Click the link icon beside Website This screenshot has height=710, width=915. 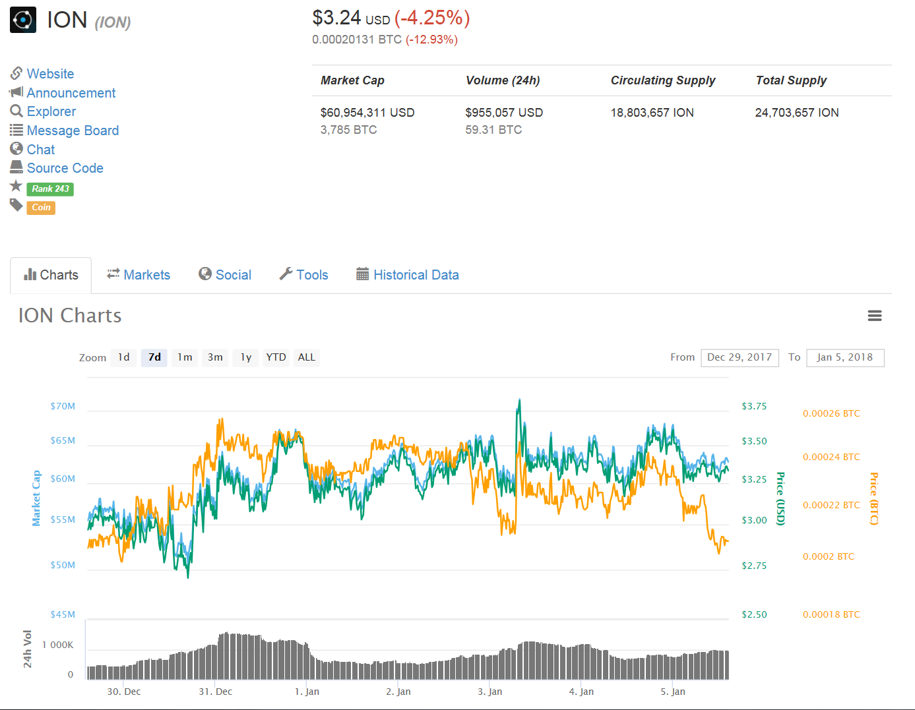(x=16, y=73)
